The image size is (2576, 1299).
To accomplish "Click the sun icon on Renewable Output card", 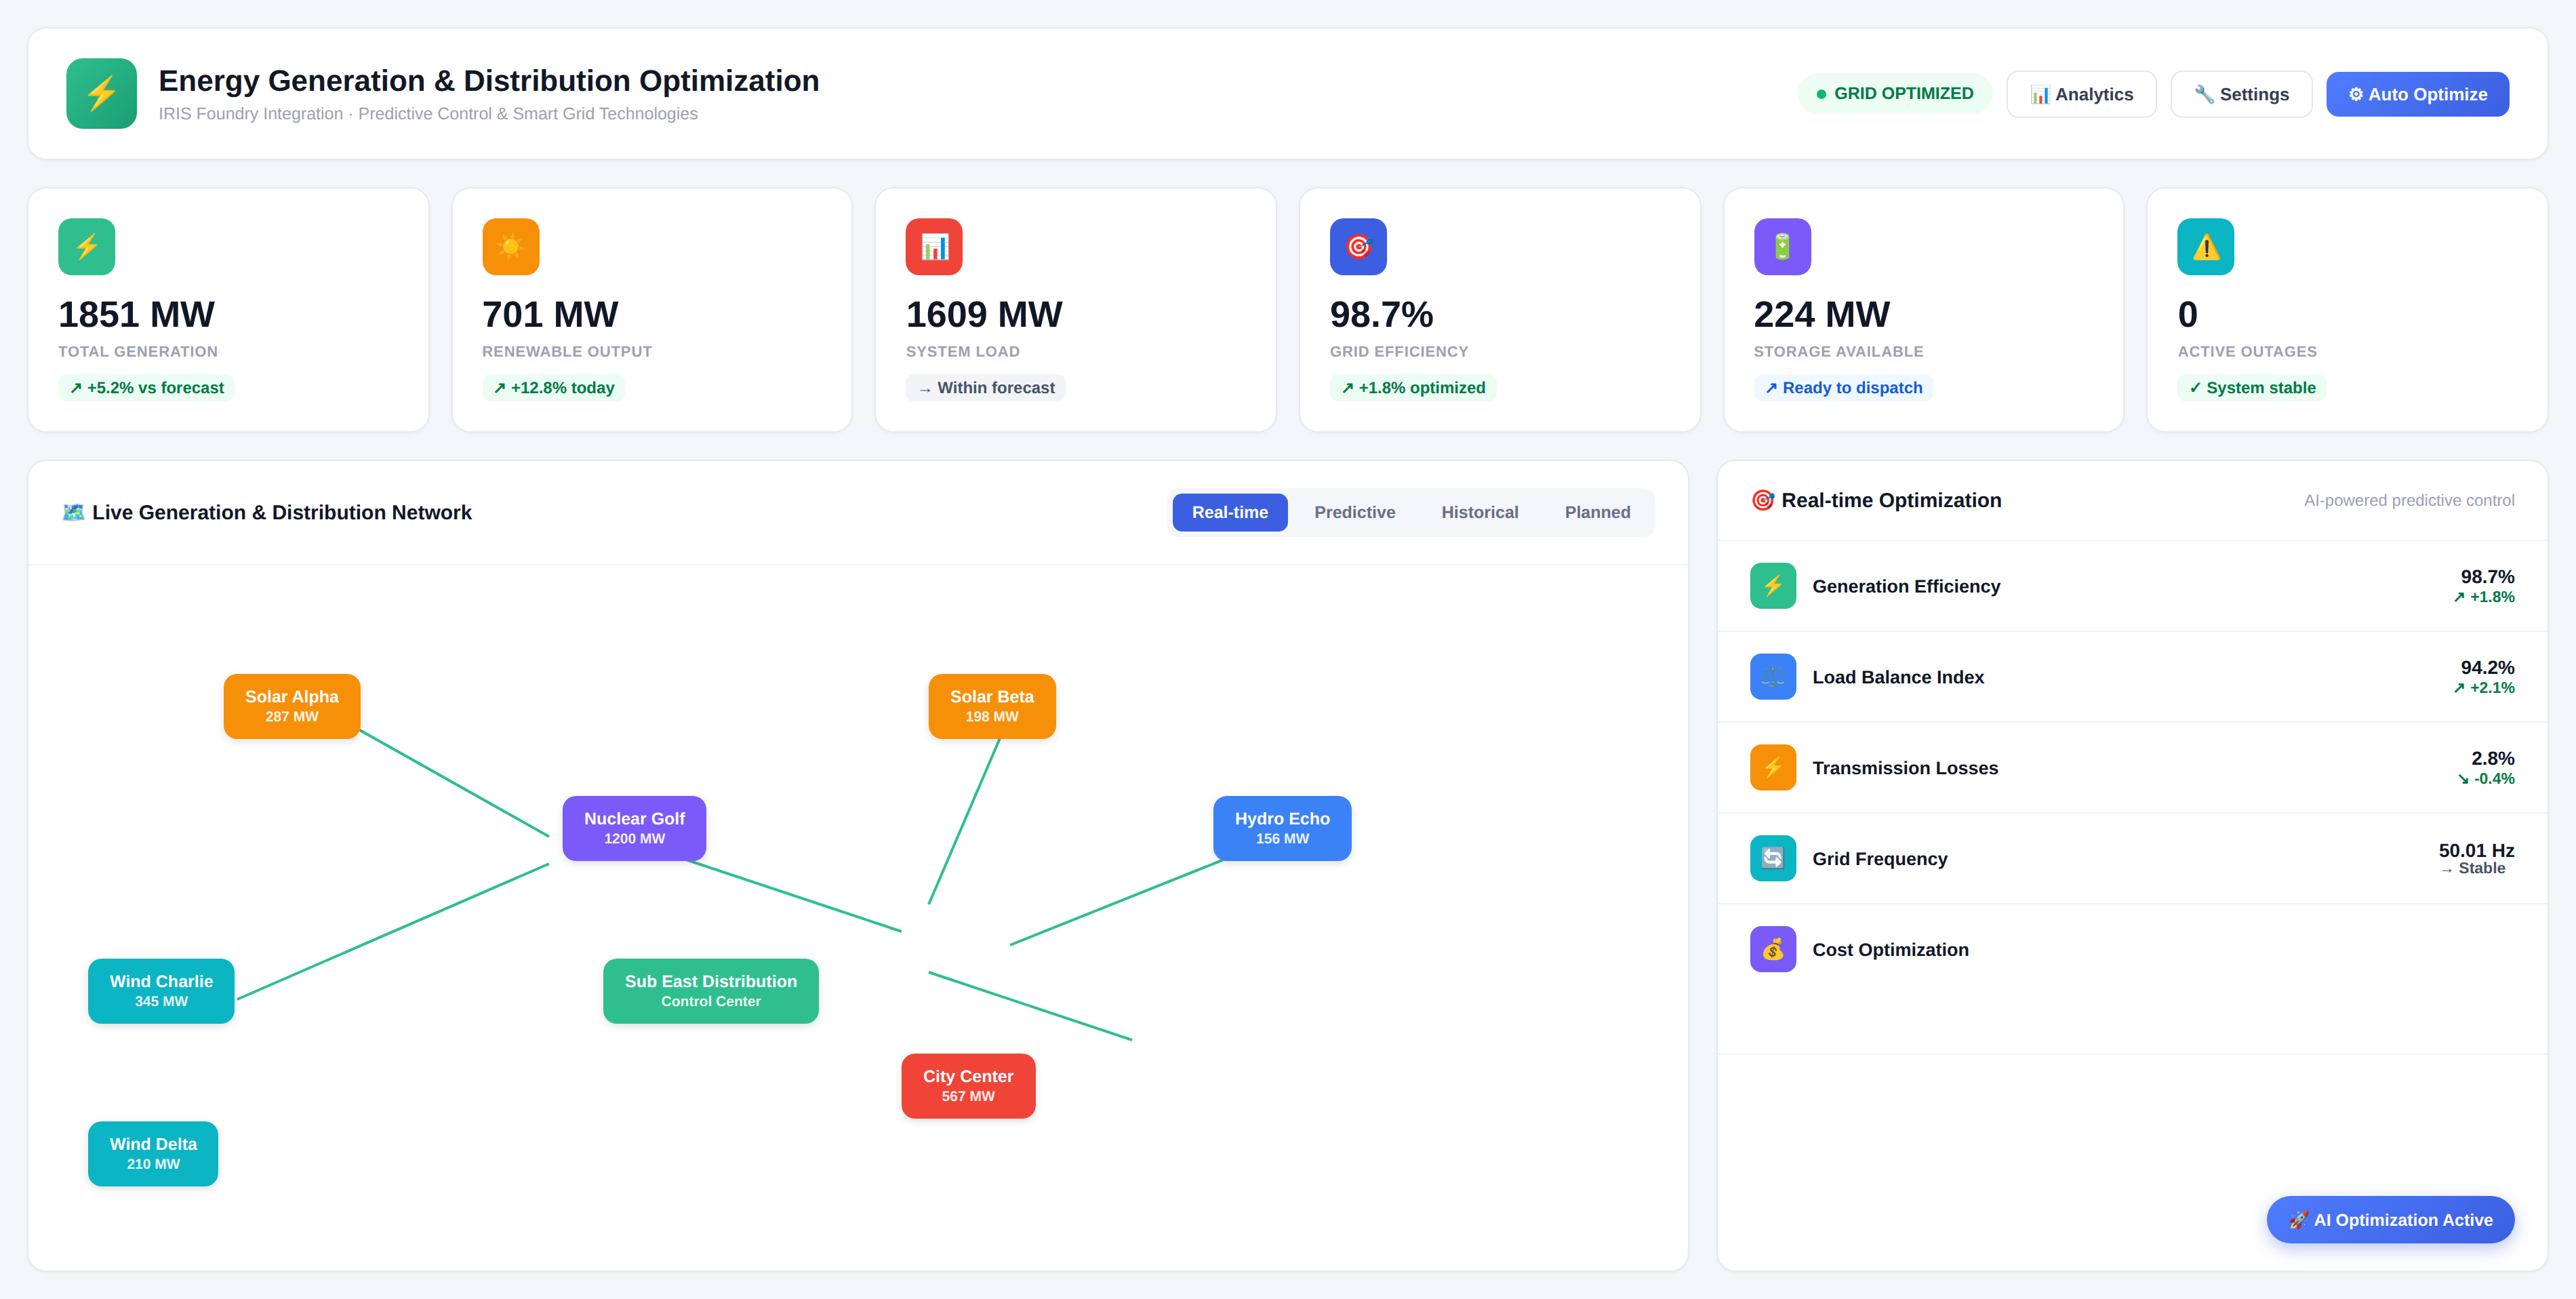I will (x=510, y=246).
